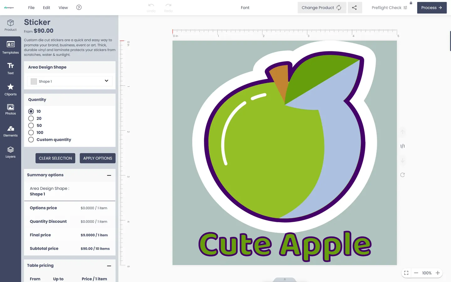Screen dimensions: 451x282
Task: Click the APPLY OPTIONS button
Action: point(98,158)
